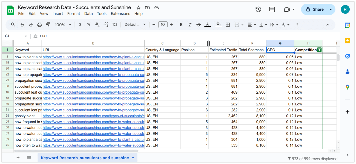356x164 pixels.
Task: Open version history via the clock icon
Action: click(258, 9)
